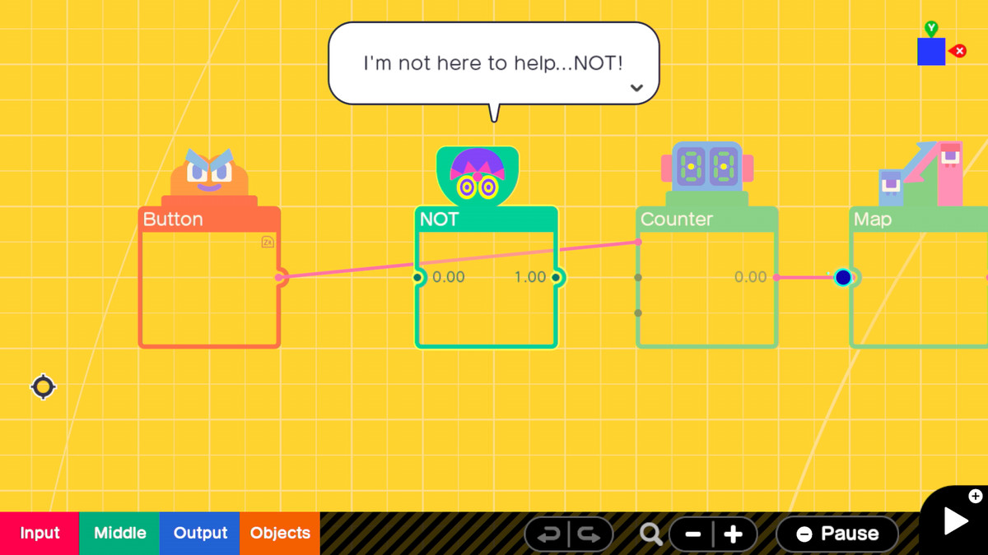Start the game with the Play button
The width and height of the screenshot is (988, 555).
click(953, 520)
